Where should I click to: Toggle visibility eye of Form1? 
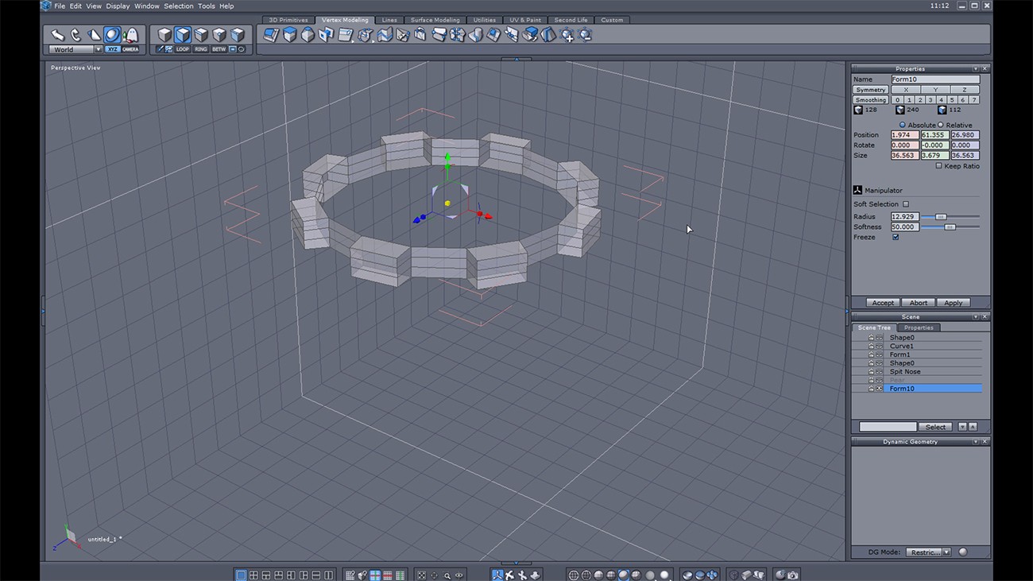tap(879, 354)
